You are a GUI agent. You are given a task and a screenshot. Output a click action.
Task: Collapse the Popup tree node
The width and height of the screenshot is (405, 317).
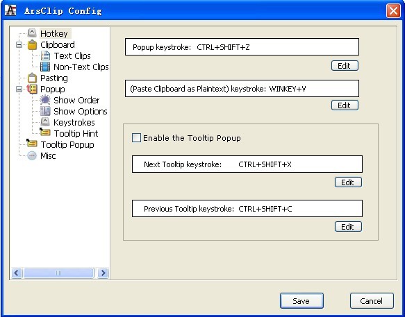tap(19, 89)
